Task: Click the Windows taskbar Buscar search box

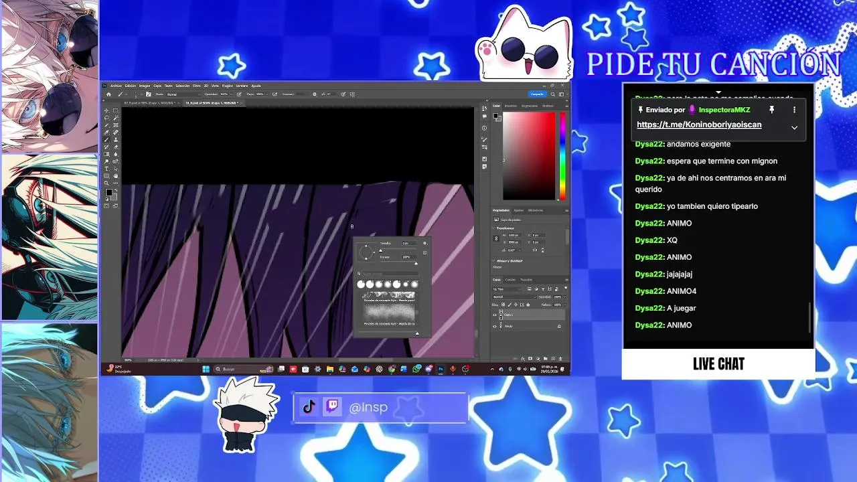Action: 244,369
